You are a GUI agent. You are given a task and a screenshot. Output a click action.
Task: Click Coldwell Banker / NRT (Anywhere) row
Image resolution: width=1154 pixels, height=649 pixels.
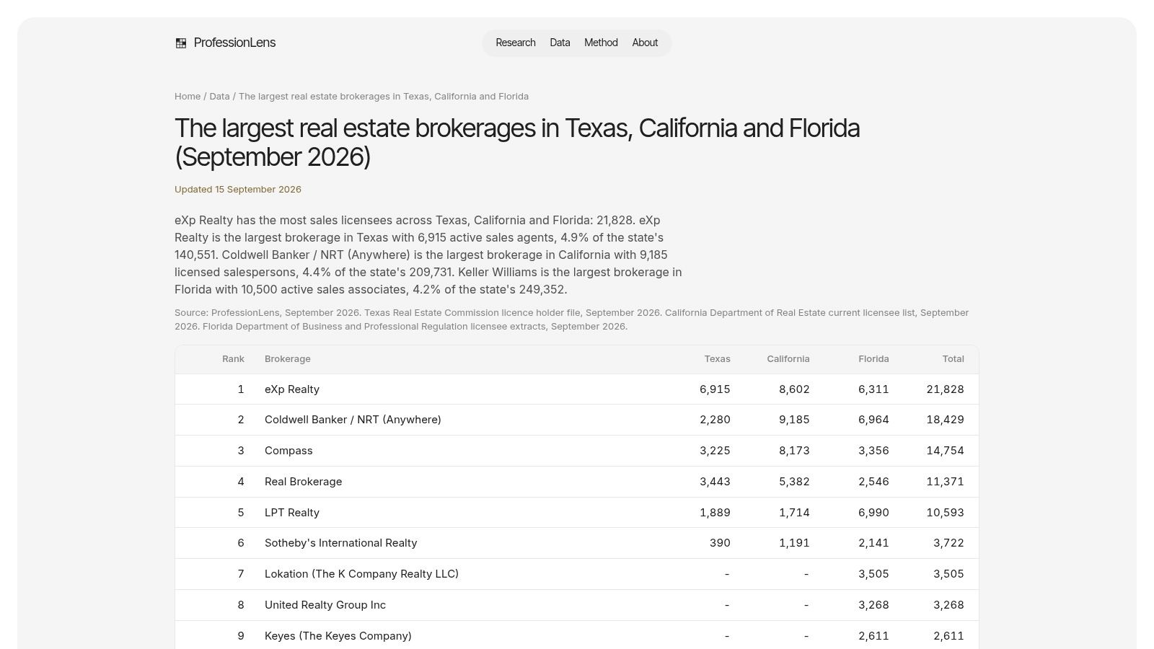[577, 420]
